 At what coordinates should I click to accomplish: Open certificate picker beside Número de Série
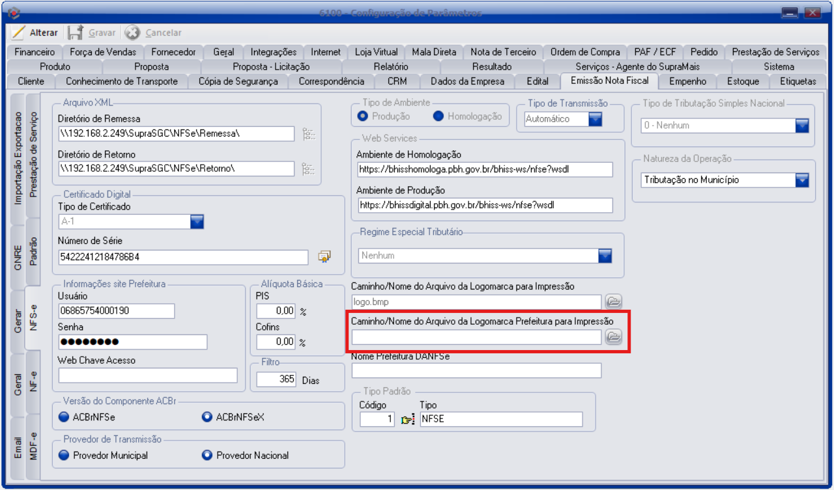[324, 257]
